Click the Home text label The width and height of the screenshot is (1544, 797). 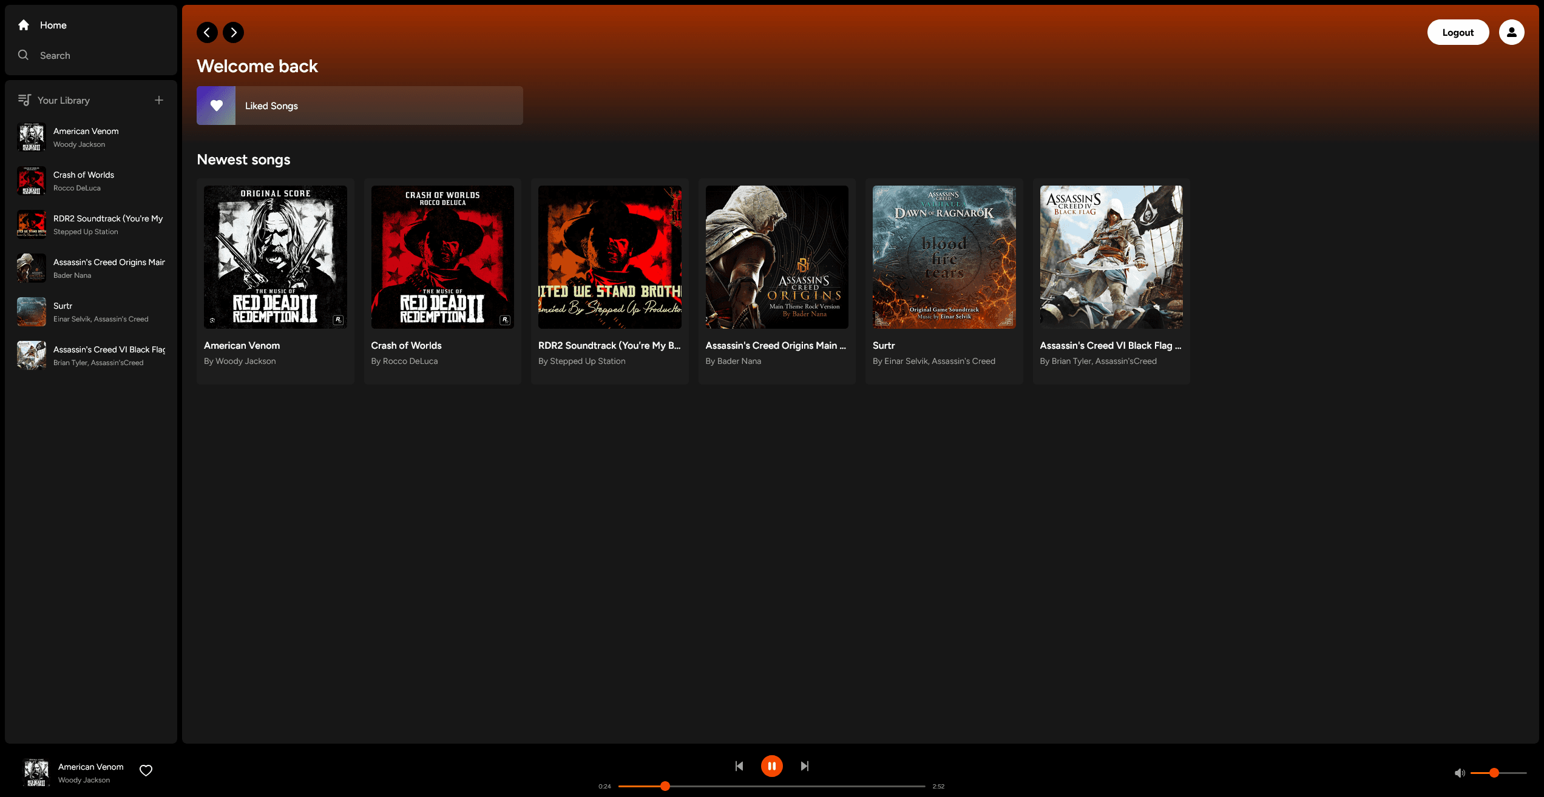pyautogui.click(x=53, y=25)
